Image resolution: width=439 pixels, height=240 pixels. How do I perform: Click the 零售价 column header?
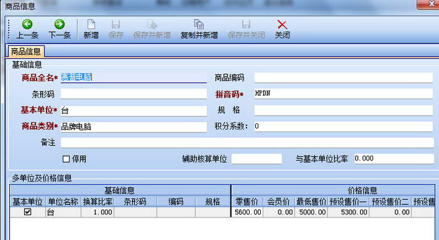pos(247,202)
